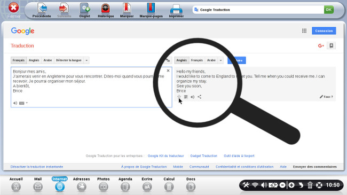Open the Google apps grid
Image resolution: width=347 pixels, height=195 pixels.
[304, 31]
